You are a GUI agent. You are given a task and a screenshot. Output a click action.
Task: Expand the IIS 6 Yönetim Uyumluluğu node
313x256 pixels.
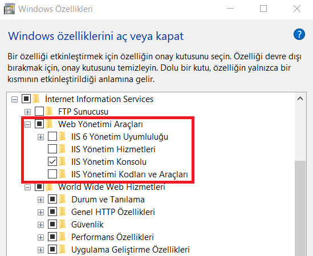(x=40, y=137)
